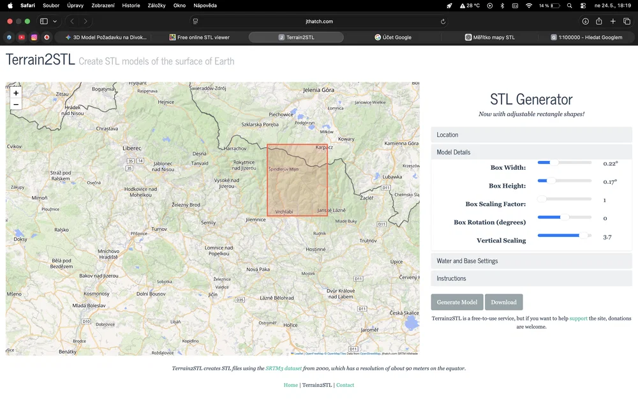638x399 pixels.
Task: Open the Záložky menu
Action: [x=157, y=5]
